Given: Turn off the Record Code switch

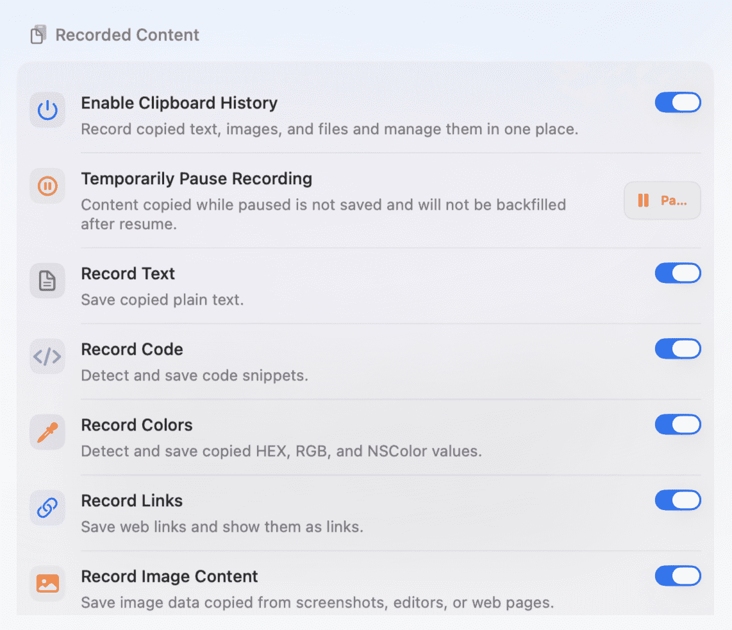Looking at the screenshot, I should coord(678,348).
